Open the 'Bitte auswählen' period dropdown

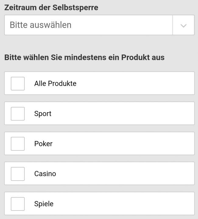tap(88, 25)
